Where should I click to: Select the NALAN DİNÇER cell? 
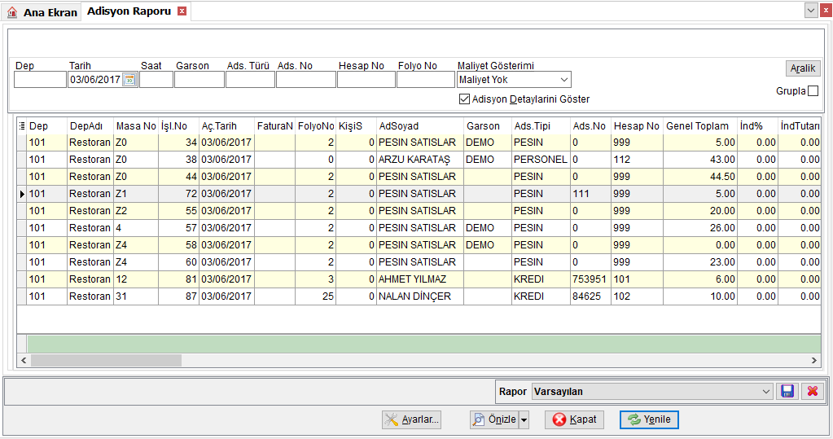point(419,296)
